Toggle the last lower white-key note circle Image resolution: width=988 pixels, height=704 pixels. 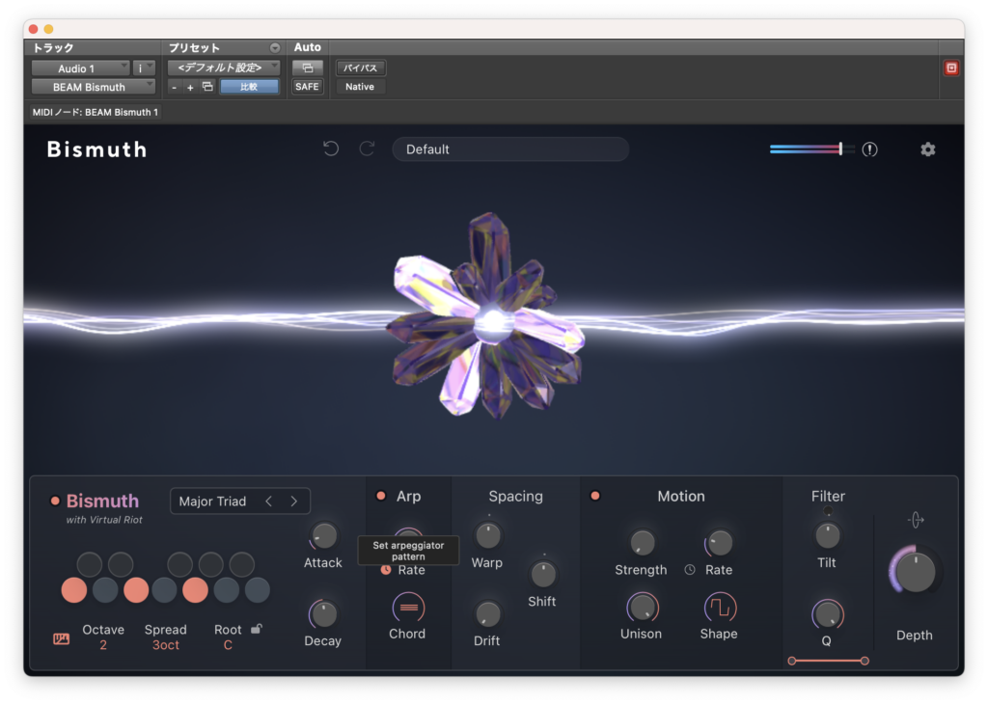257,590
